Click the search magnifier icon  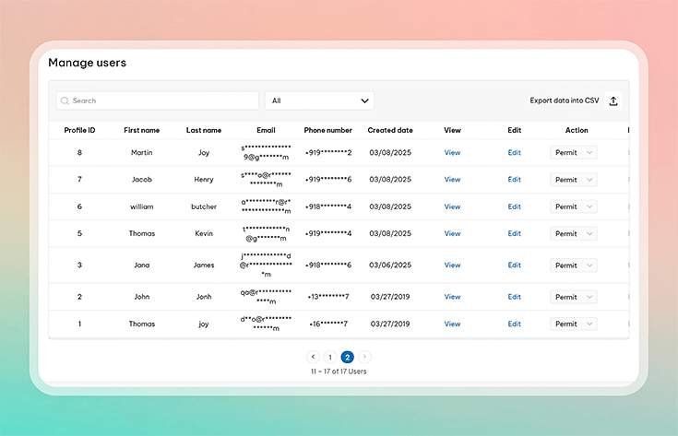pos(65,100)
